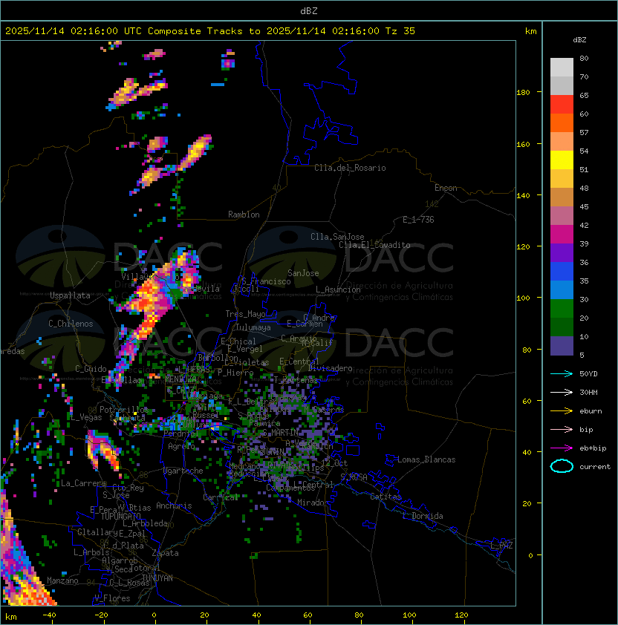
Task: Click the Mirador map label
Action: coord(313,503)
